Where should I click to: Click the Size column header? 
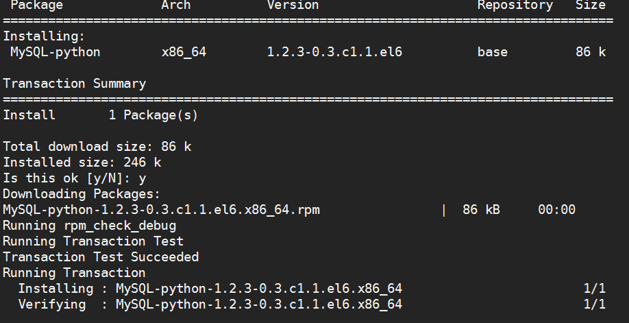pos(591,5)
